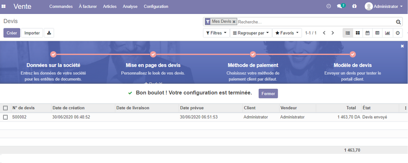Download export using the download icon button
The width and height of the screenshot is (408, 163).
pos(49,33)
